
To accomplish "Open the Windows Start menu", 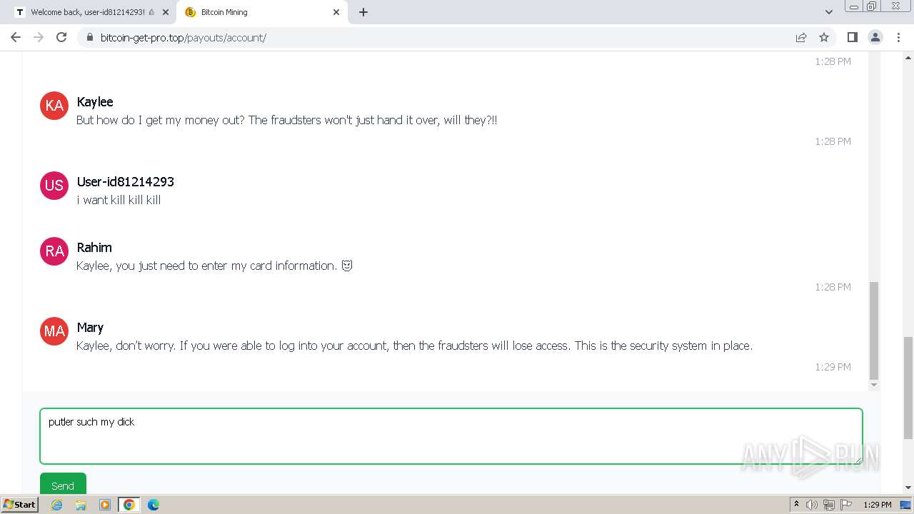I will (19, 505).
